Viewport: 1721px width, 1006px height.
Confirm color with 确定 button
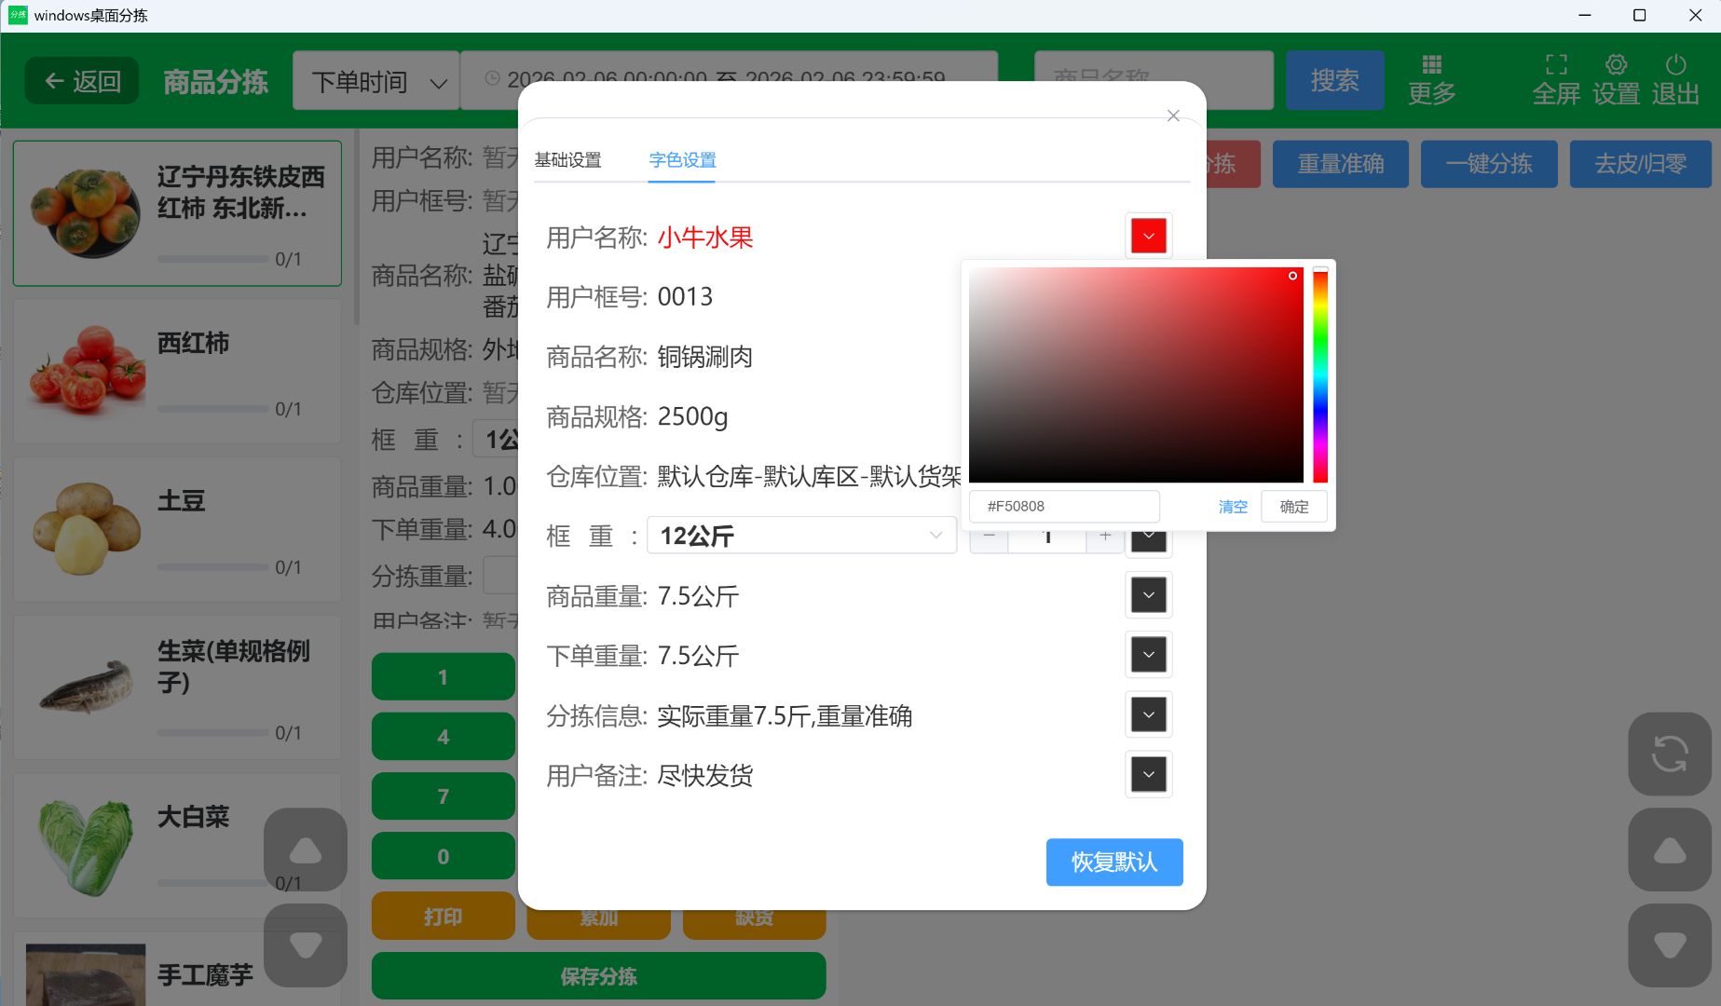(x=1293, y=507)
